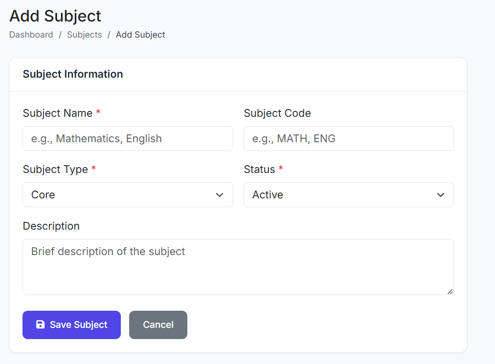Click the chevron arrow in Subject Type
The image size is (495, 364).
[220, 195]
